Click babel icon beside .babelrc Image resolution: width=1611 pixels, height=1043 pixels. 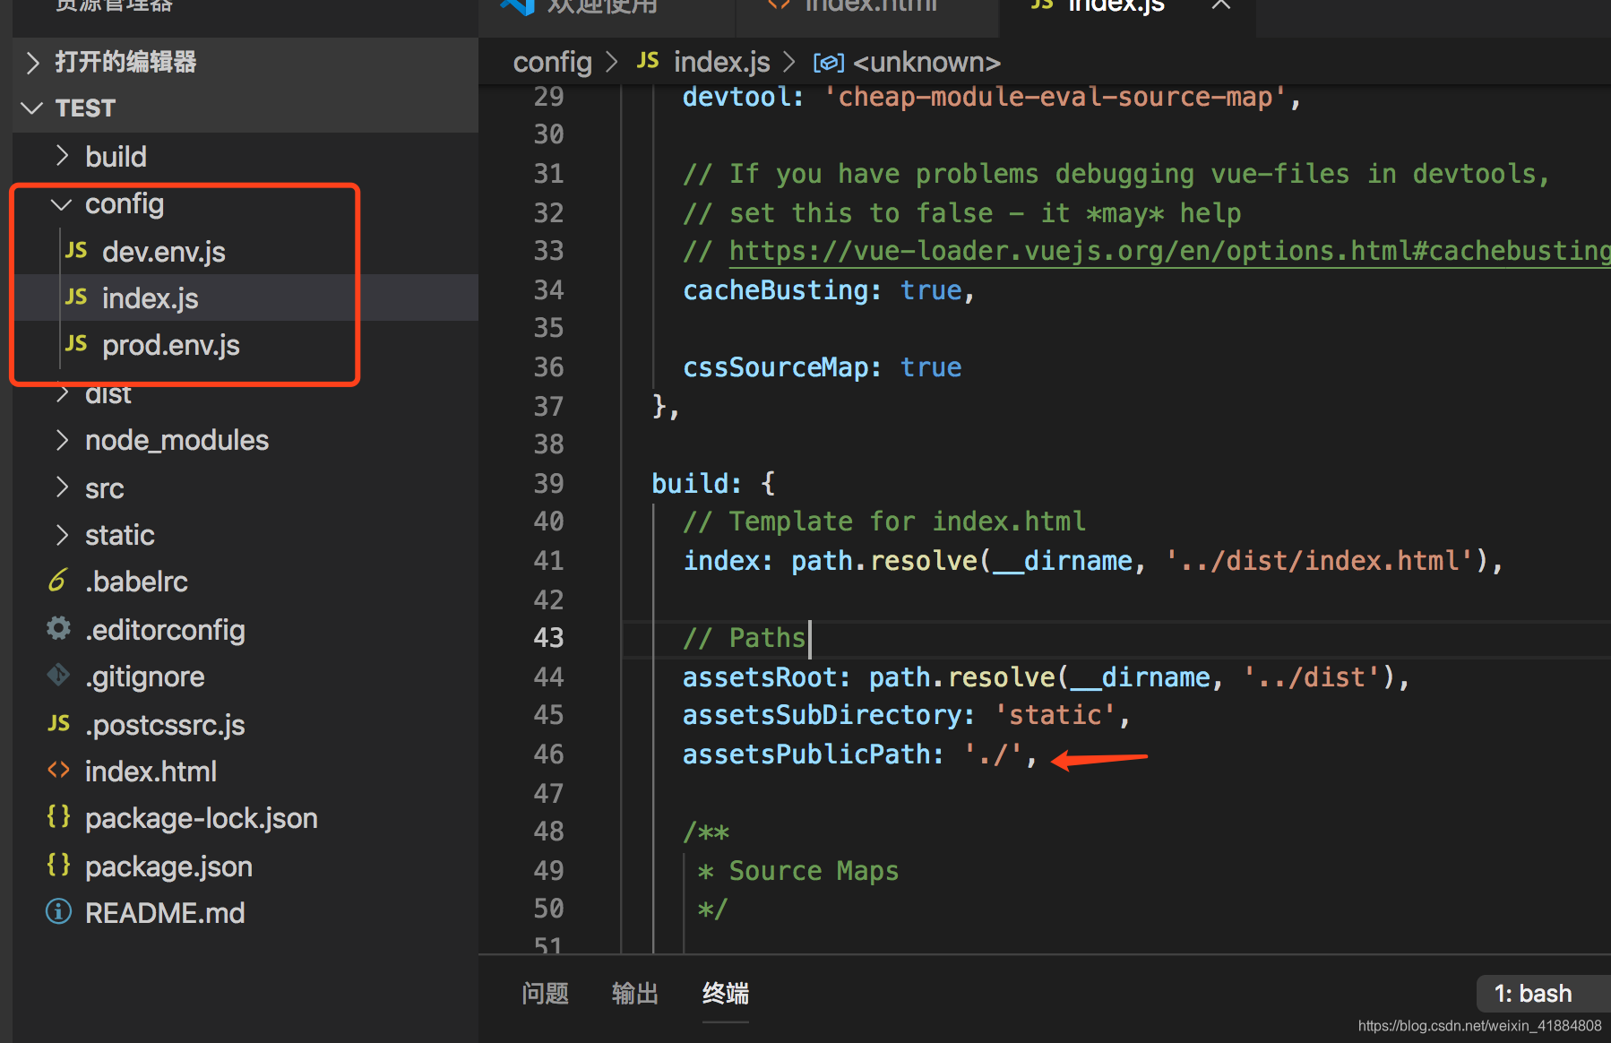tap(58, 581)
